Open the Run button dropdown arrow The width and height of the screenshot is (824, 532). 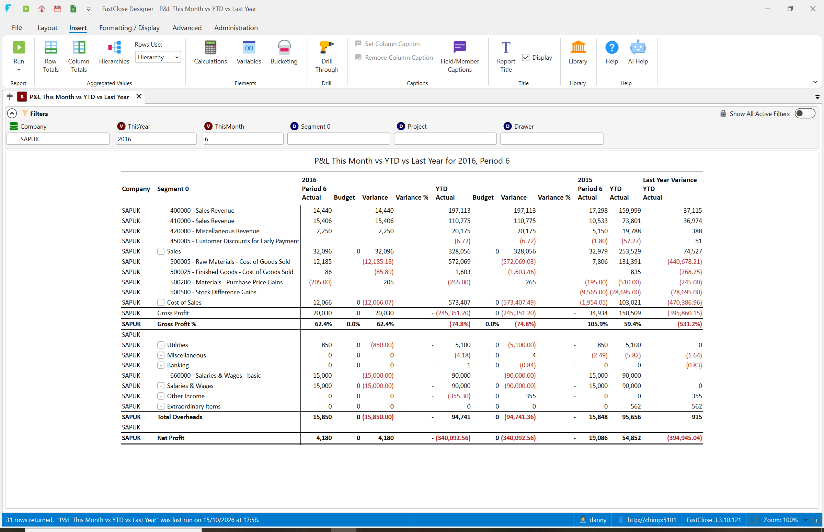19,70
